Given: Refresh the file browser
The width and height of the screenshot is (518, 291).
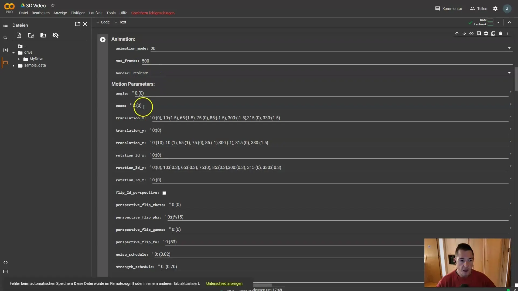Looking at the screenshot, I should (31, 35).
